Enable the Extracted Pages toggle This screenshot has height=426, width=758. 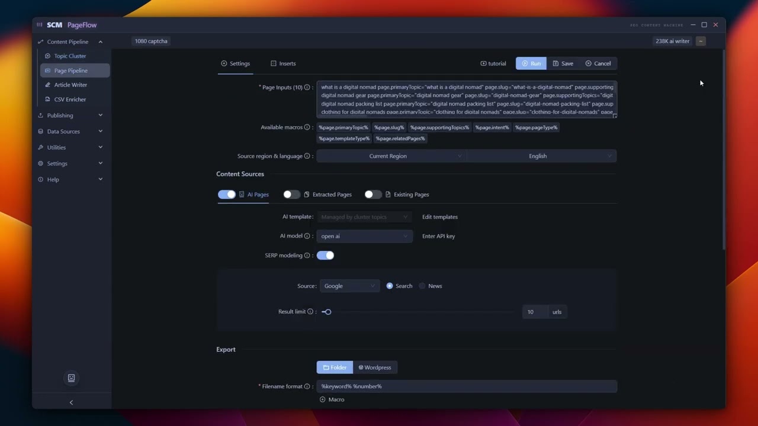click(x=291, y=195)
